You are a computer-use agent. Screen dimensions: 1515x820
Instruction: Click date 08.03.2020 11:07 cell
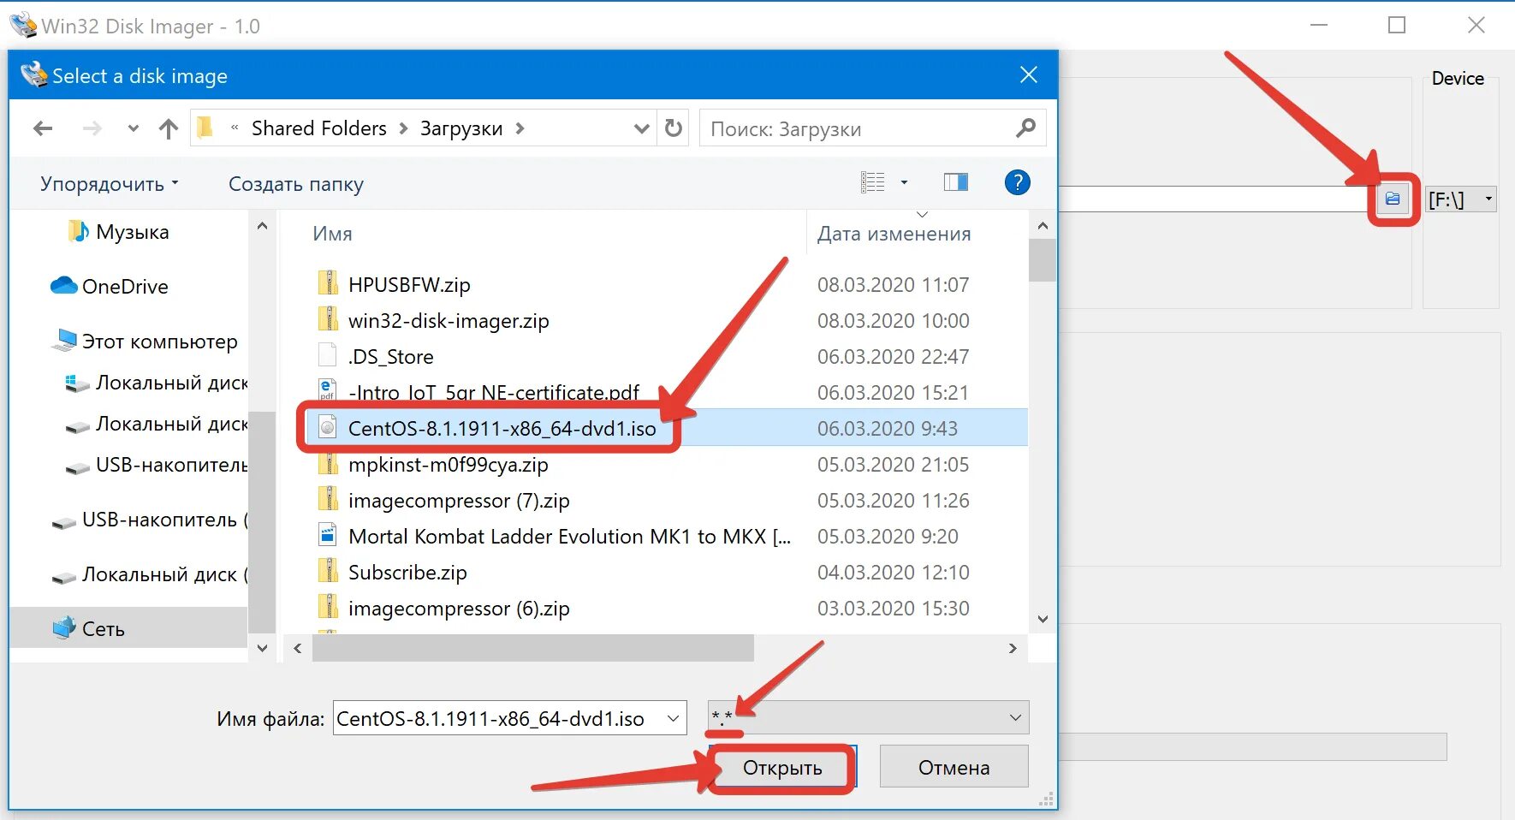point(893,284)
